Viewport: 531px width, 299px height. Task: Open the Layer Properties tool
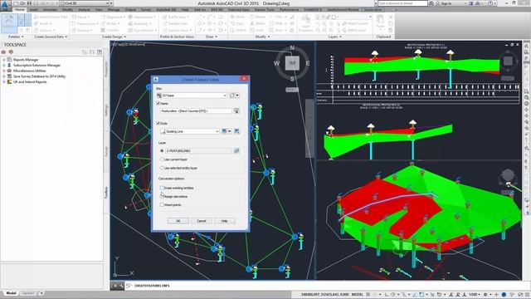coord(305,24)
